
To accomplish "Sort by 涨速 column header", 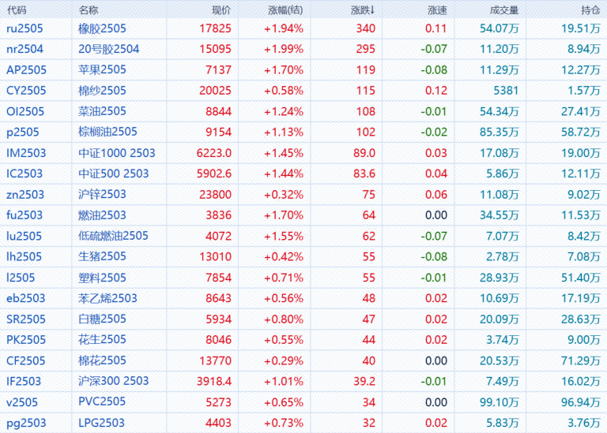I will click(437, 10).
